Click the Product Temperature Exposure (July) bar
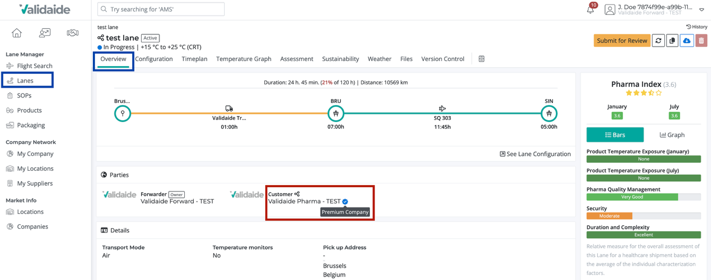 [x=643, y=178]
